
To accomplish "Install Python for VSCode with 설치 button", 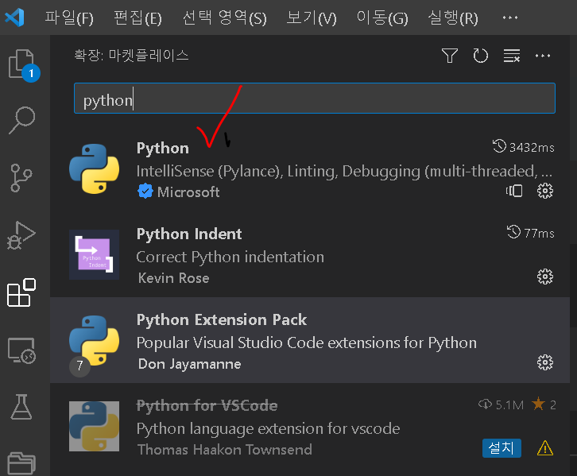I will [501, 448].
